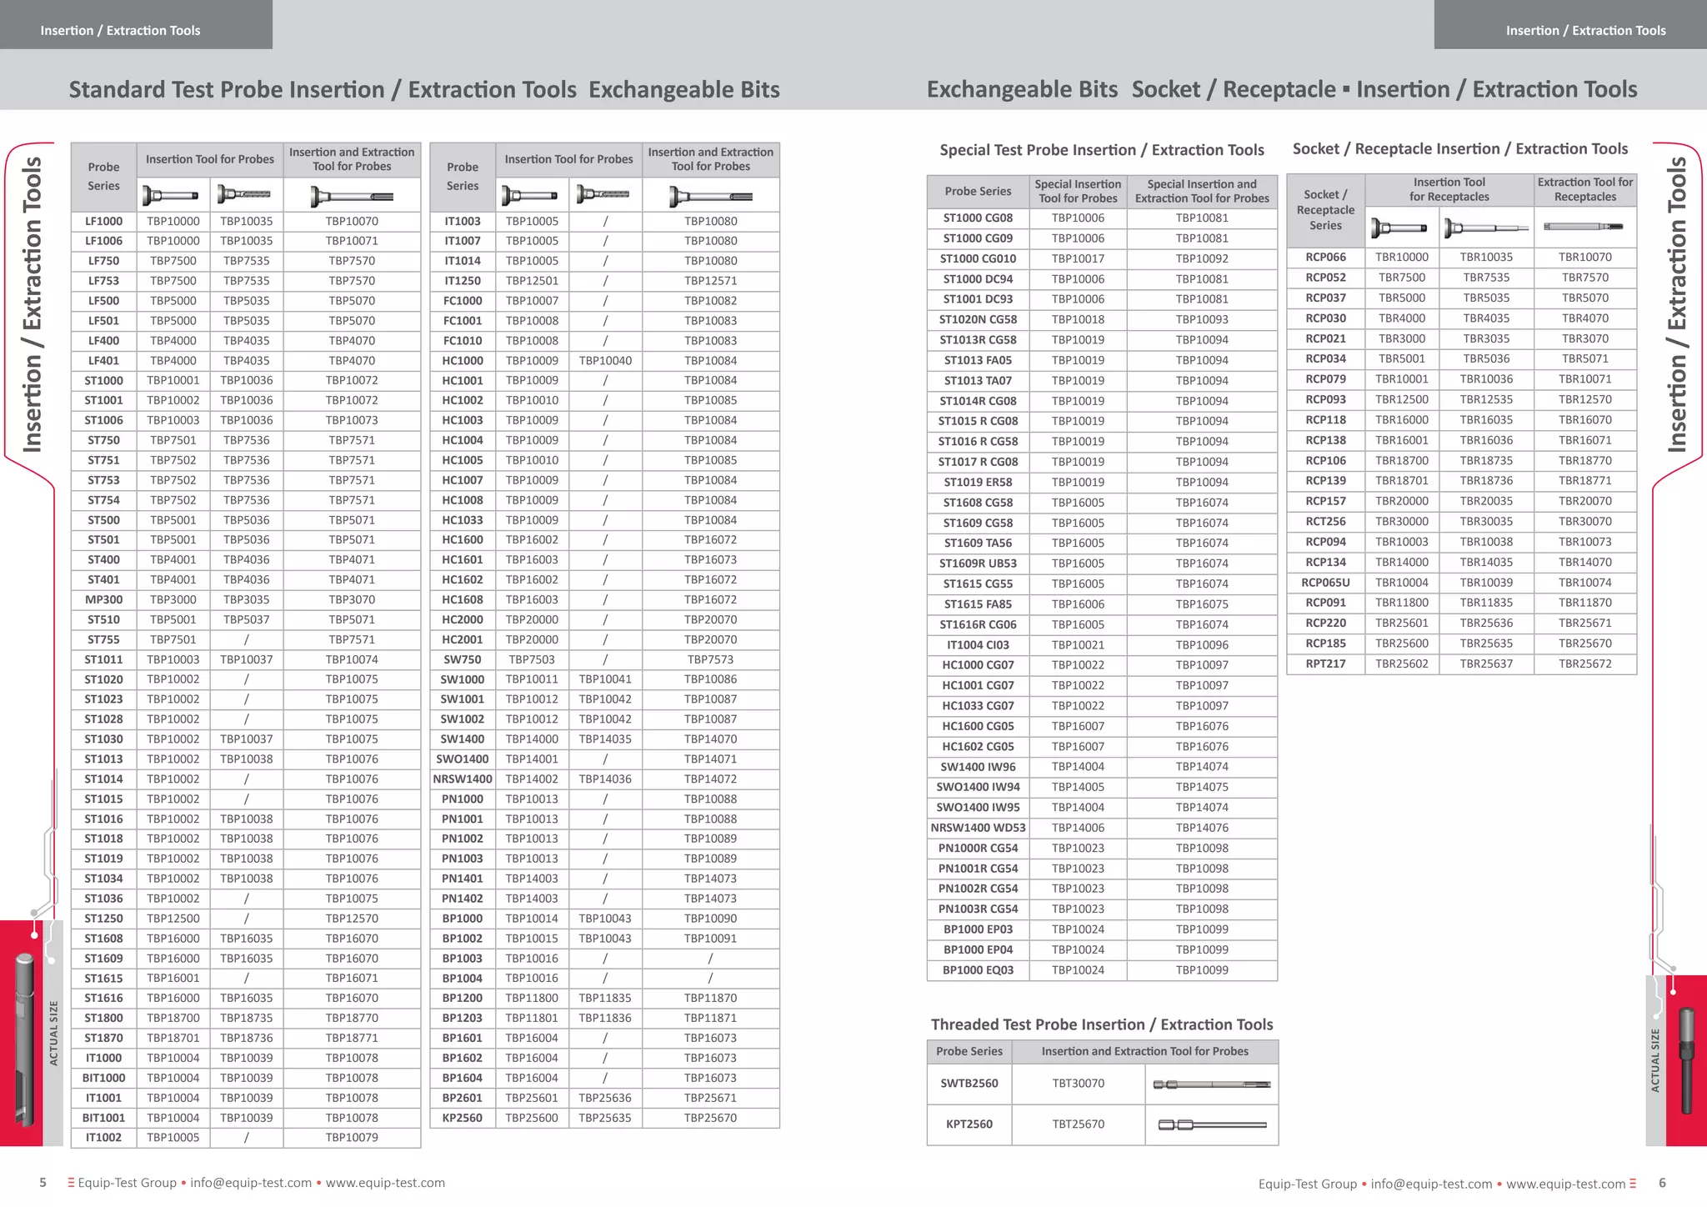
Task: Open the www.equip-test.com link in page 6 footer
Action: pos(1566,1184)
